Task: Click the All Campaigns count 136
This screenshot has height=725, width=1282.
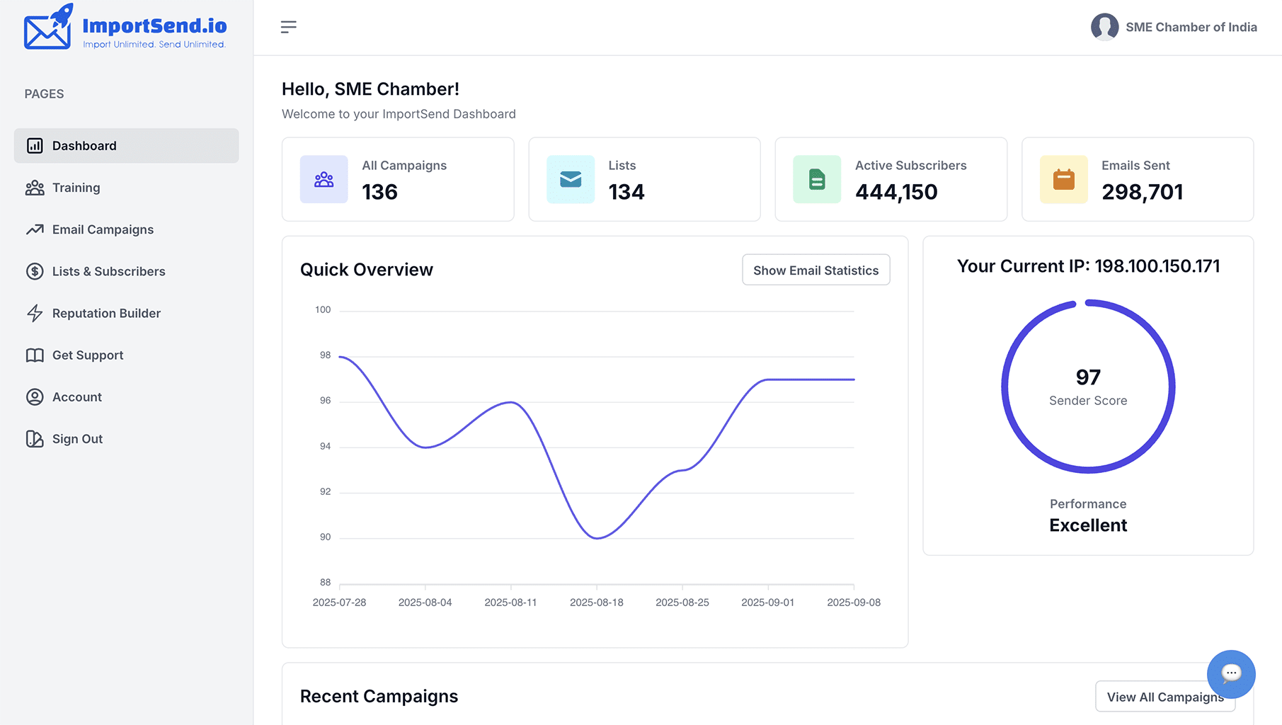Action: 380,192
